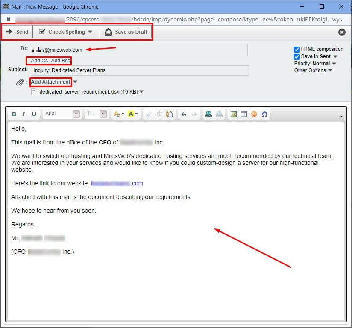352x328 pixels.
Task: Click the website link in the message body
Action: coord(117,183)
